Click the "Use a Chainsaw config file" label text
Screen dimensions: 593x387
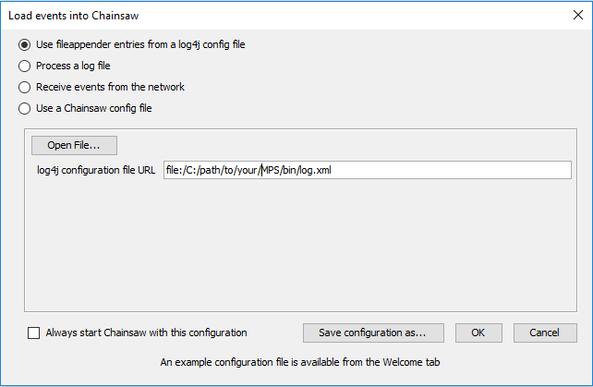(x=93, y=108)
